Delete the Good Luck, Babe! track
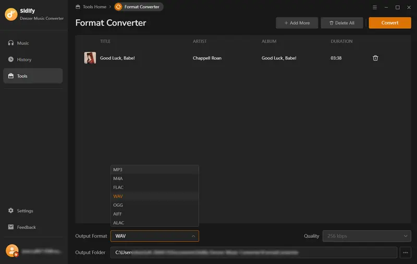The width and height of the screenshot is (417, 264). point(375,58)
